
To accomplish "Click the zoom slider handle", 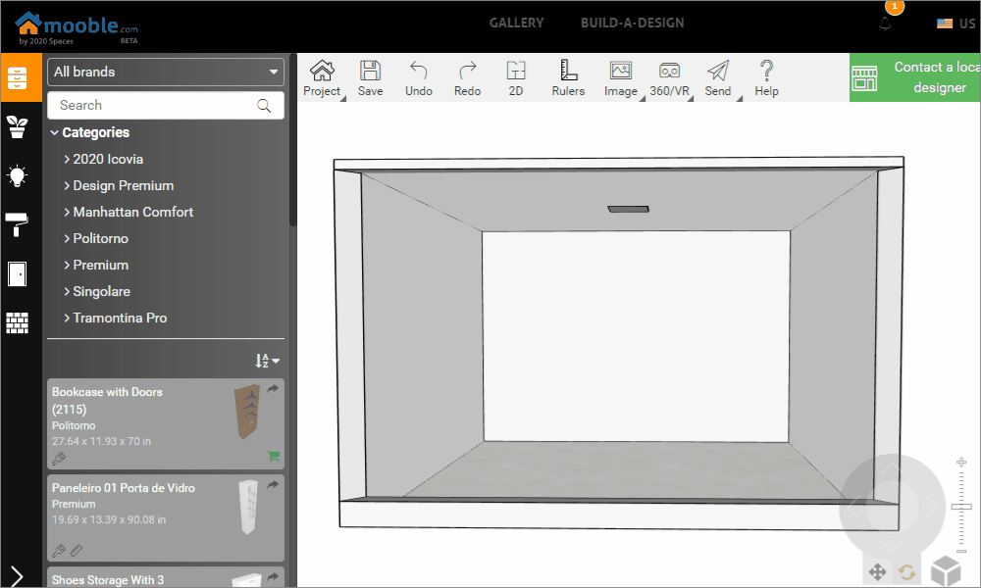I will tap(961, 506).
